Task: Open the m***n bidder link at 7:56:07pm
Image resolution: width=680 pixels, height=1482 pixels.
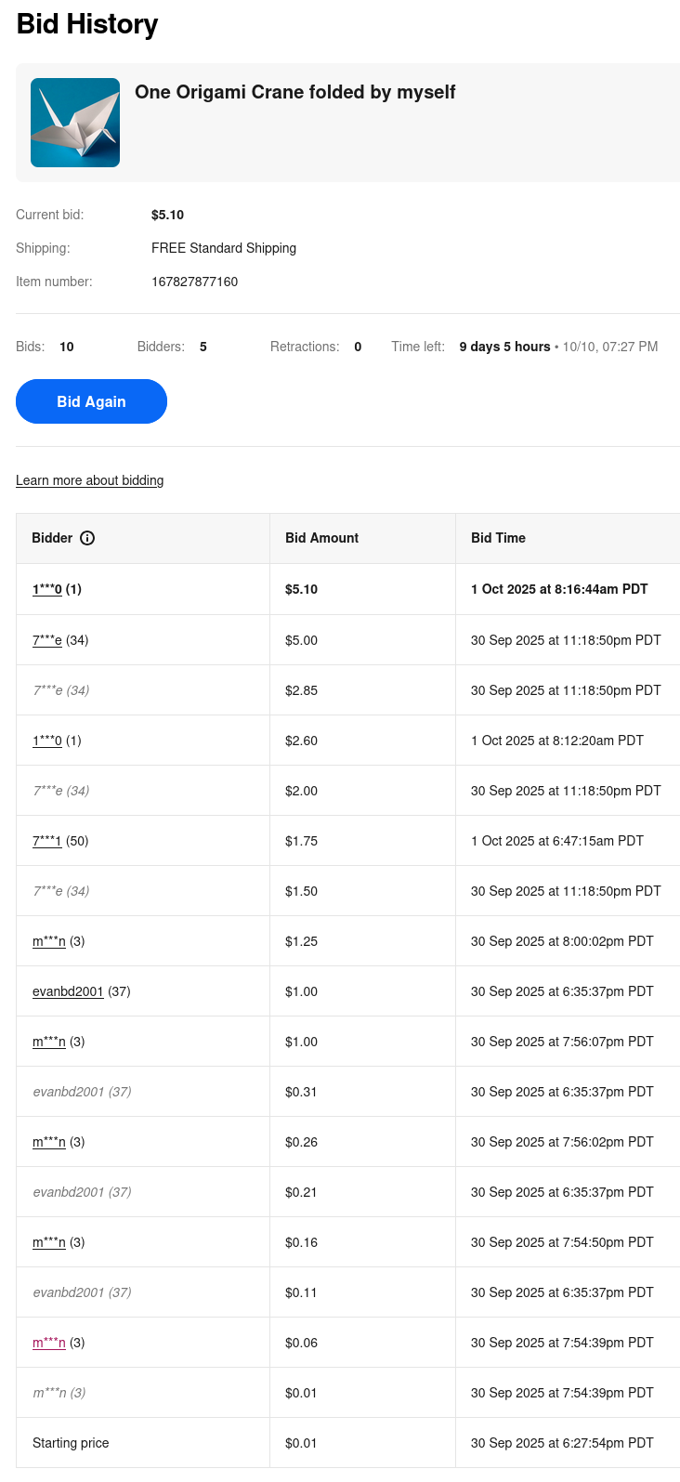Action: coord(49,1042)
